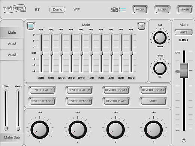195x146 pixels.
Task: Click the Main volume fader handle
Action: [x=184, y=70]
